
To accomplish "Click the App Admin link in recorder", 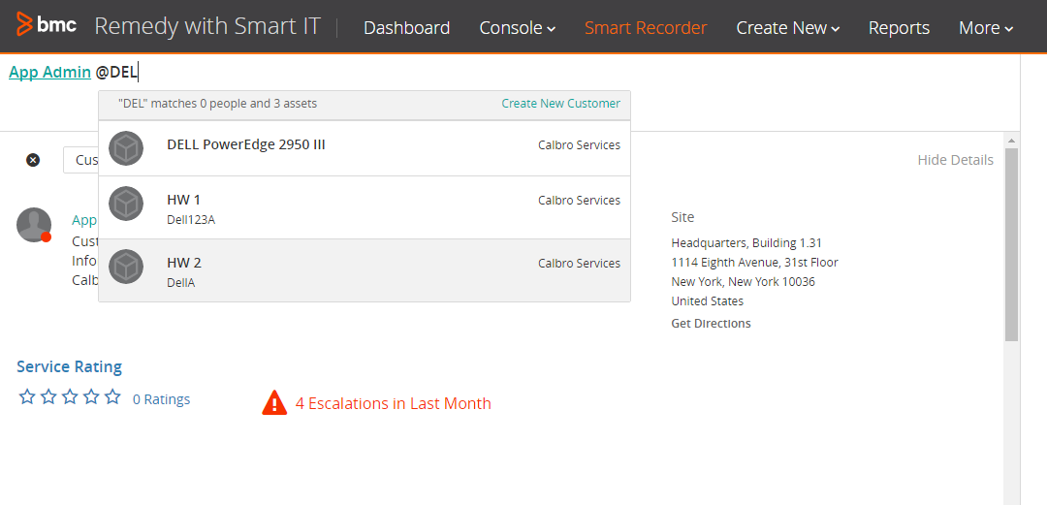I will (x=50, y=73).
